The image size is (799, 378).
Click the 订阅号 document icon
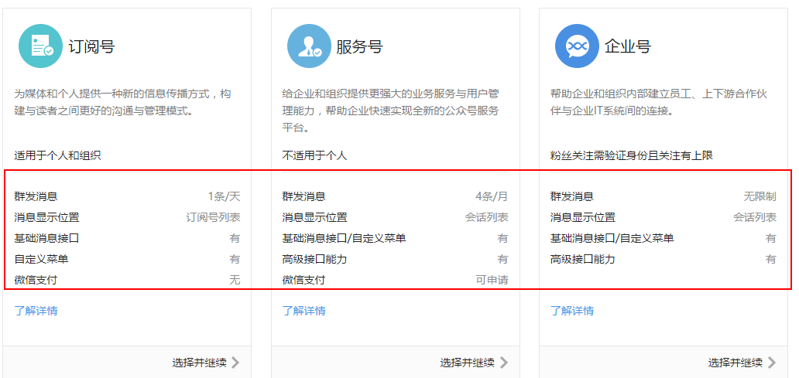coord(41,46)
